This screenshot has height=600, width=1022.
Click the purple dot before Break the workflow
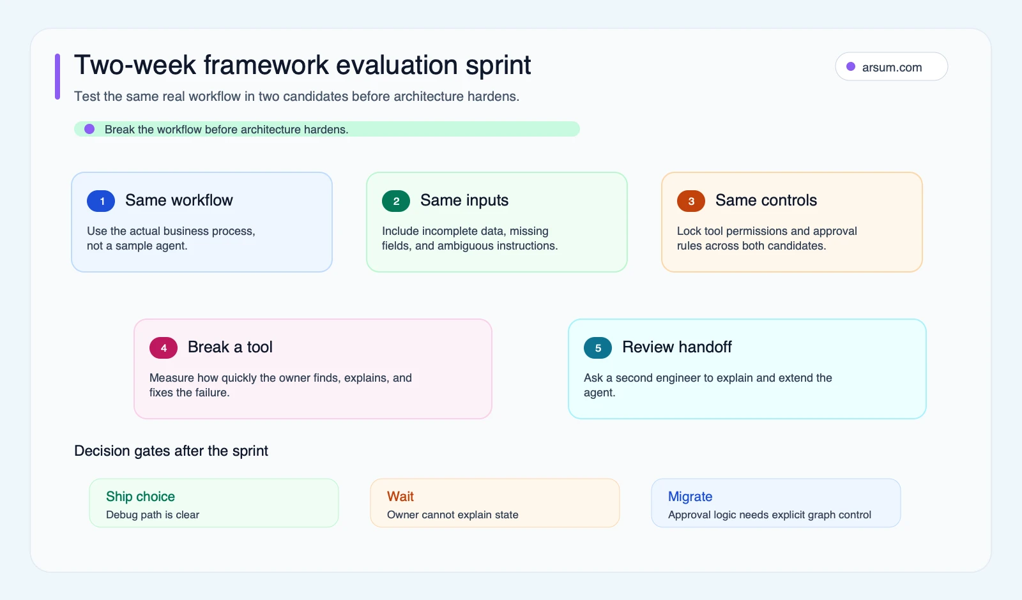point(89,129)
